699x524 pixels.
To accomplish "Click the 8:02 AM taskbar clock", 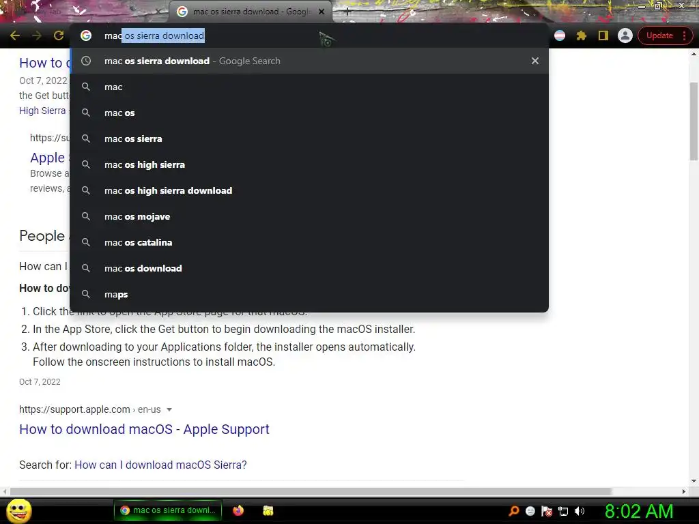I will click(639, 511).
